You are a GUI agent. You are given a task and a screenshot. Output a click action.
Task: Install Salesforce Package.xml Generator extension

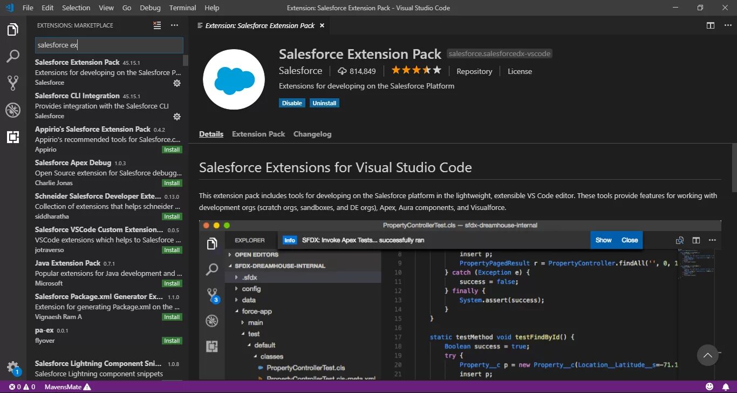(172, 317)
